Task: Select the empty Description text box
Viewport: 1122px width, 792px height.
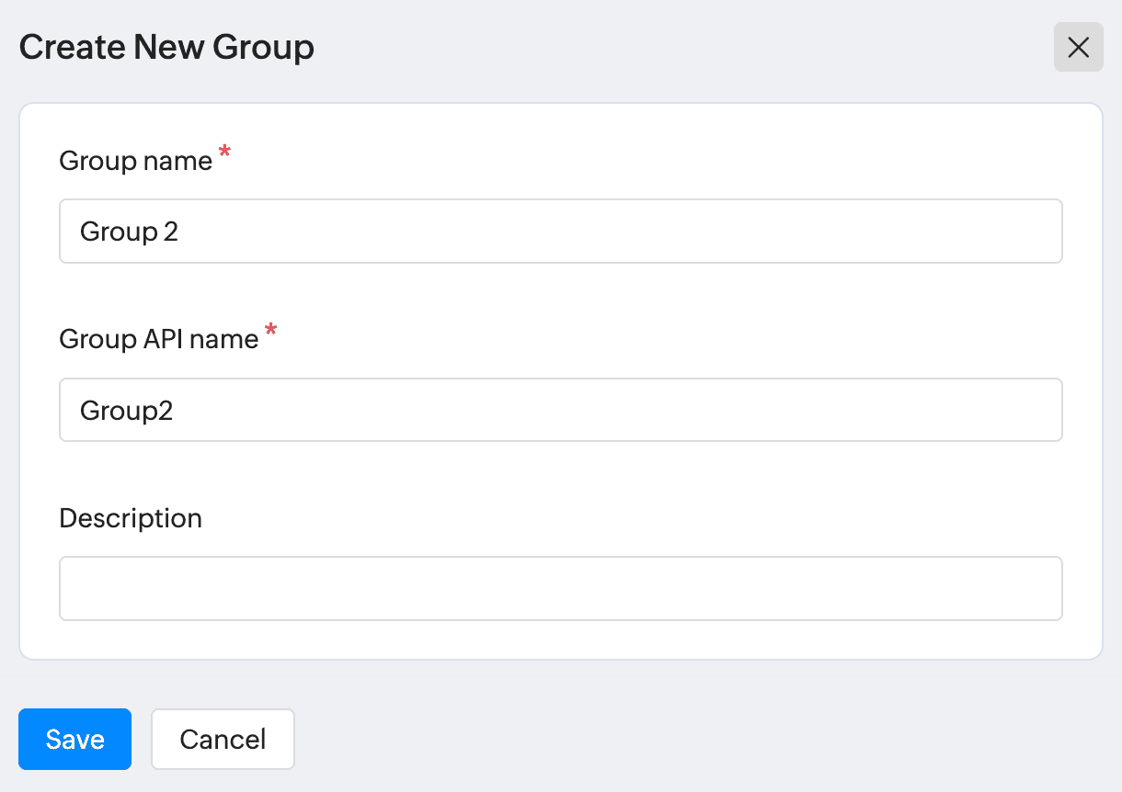Action: [560, 588]
